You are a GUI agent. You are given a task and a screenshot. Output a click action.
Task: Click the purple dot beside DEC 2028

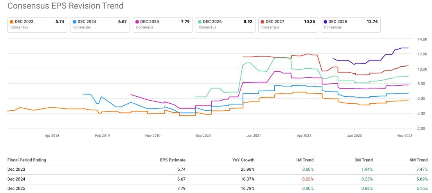(x=325, y=22)
